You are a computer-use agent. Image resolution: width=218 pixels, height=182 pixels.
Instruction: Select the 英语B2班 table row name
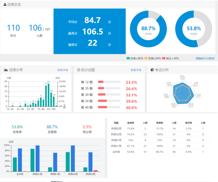[116, 128]
